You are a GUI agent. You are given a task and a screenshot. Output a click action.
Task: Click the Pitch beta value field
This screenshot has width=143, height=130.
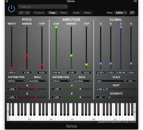tap(12, 97)
